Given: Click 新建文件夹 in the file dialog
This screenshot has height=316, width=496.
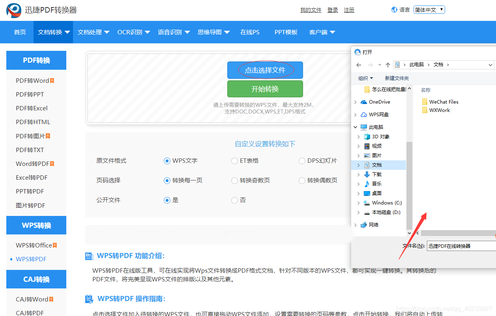Looking at the screenshot, I should click(x=397, y=78).
